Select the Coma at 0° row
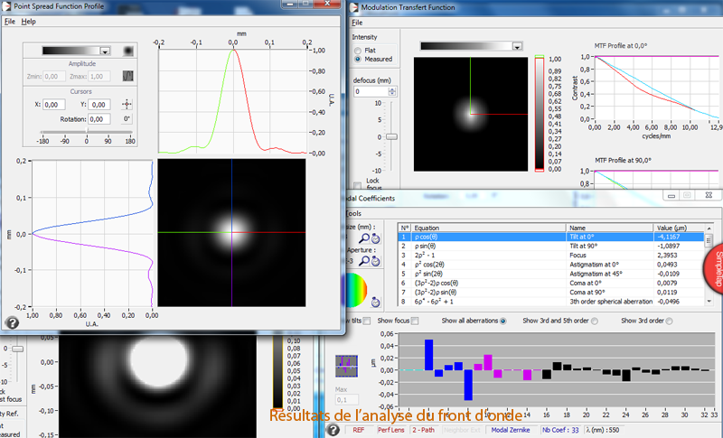This screenshot has width=723, height=438. [x=551, y=283]
